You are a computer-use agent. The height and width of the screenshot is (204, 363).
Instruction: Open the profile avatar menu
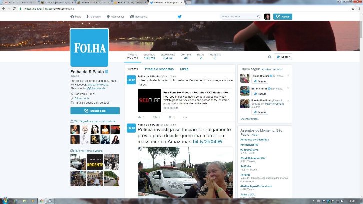[267, 17]
